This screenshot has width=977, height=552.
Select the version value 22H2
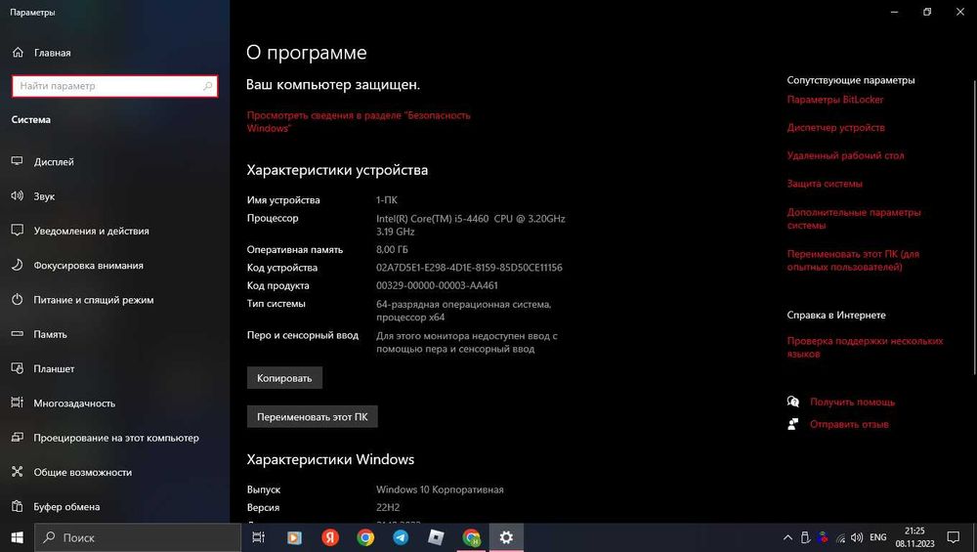(x=388, y=508)
